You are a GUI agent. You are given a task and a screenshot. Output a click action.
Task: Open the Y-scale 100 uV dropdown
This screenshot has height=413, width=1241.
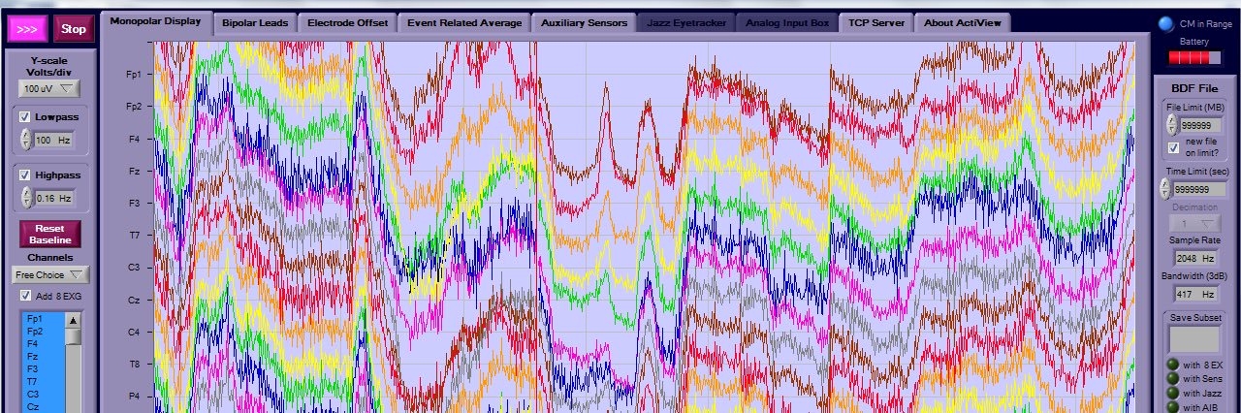tap(48, 88)
